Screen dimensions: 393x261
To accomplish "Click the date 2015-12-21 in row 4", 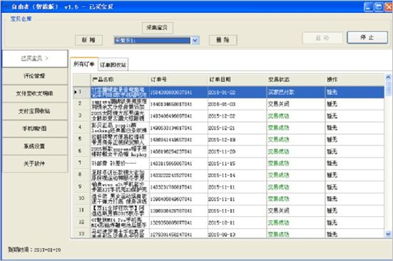I will pos(222,128).
